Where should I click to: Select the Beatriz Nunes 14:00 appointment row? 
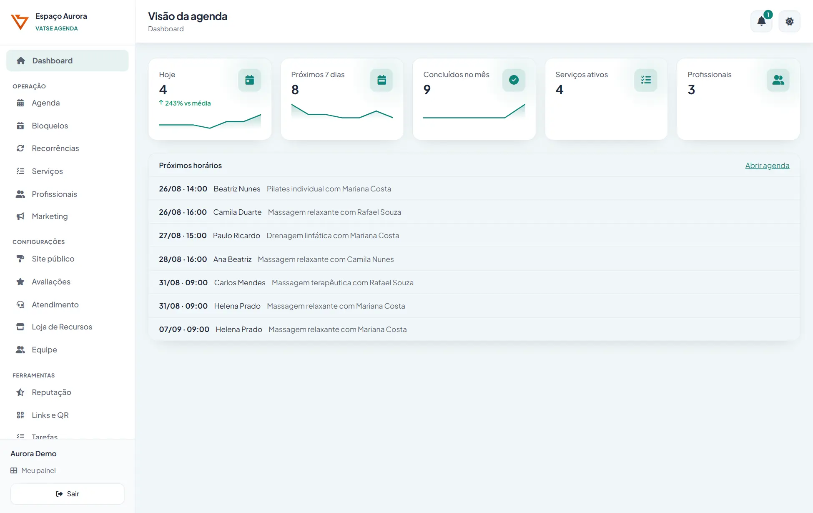[x=474, y=189]
